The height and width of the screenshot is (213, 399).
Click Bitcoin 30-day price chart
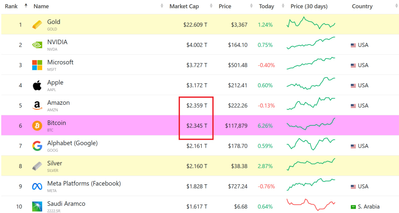coord(311,124)
